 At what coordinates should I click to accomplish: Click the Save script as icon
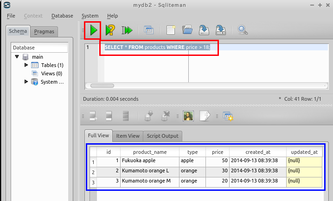[221, 30]
